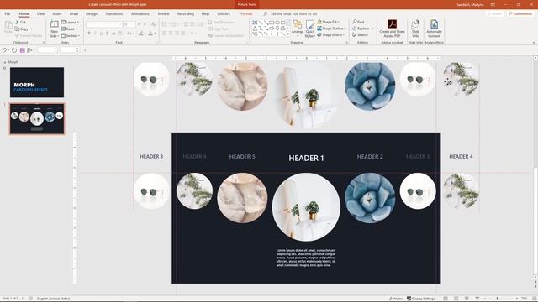Open the Picture Tools Format tab
538x302 pixels.
(x=246, y=13)
